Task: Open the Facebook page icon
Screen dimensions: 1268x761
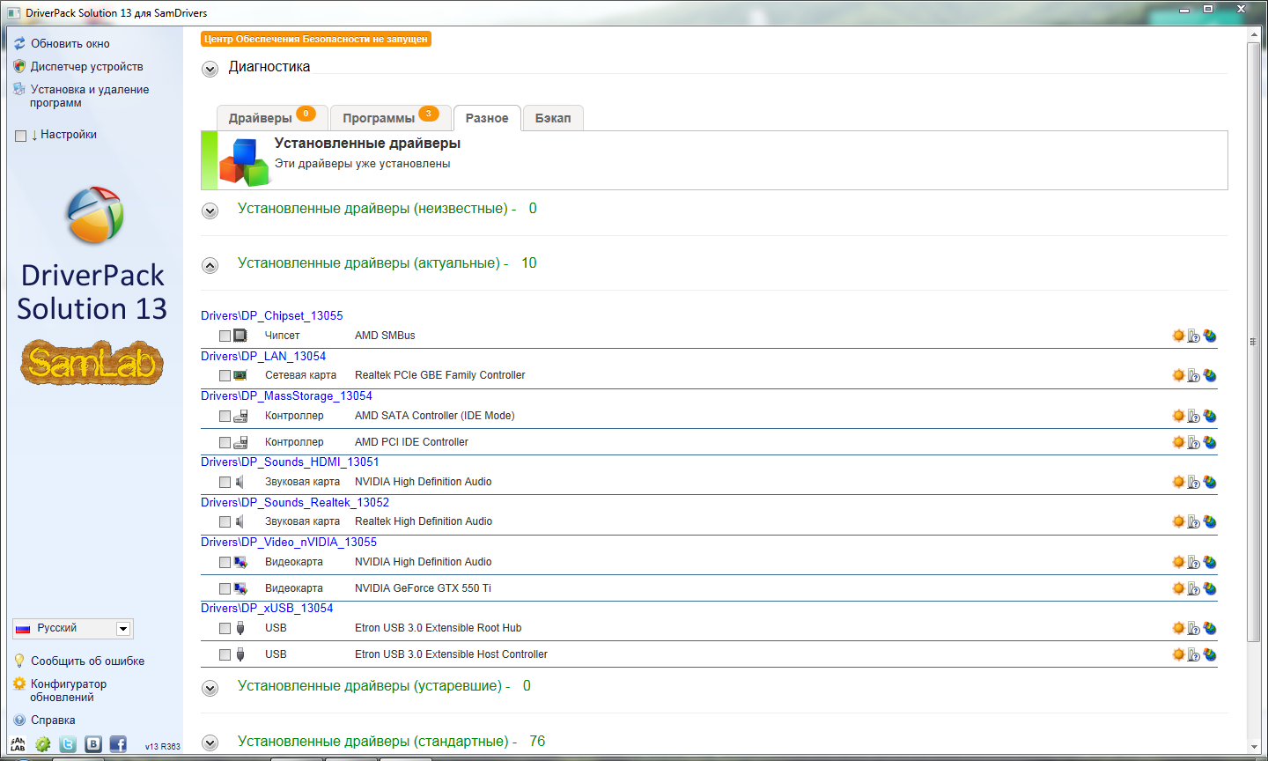Action: pyautogui.click(x=118, y=744)
